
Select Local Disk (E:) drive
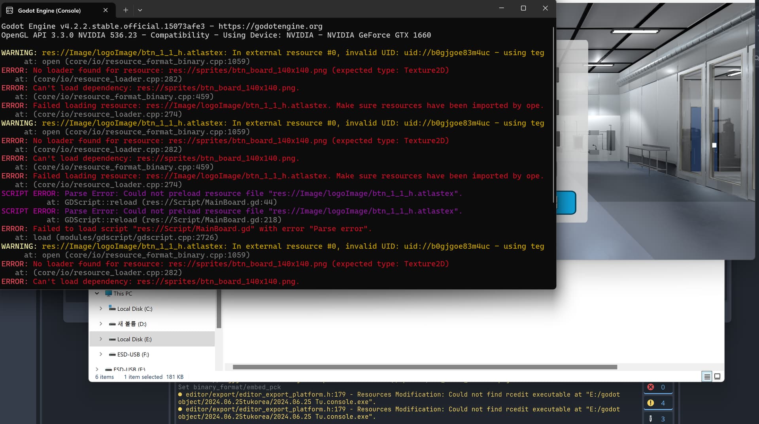[x=134, y=339]
